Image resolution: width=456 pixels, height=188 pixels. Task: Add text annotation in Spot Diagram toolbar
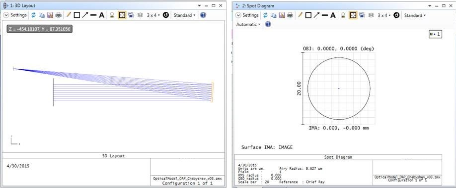(x=333, y=15)
